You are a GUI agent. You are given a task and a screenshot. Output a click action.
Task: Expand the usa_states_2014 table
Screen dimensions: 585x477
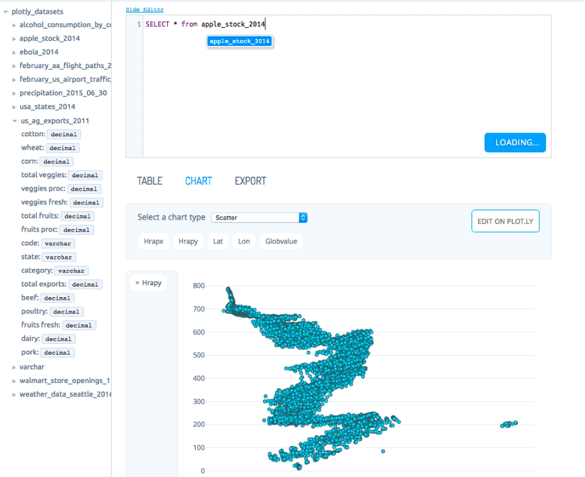click(14, 107)
